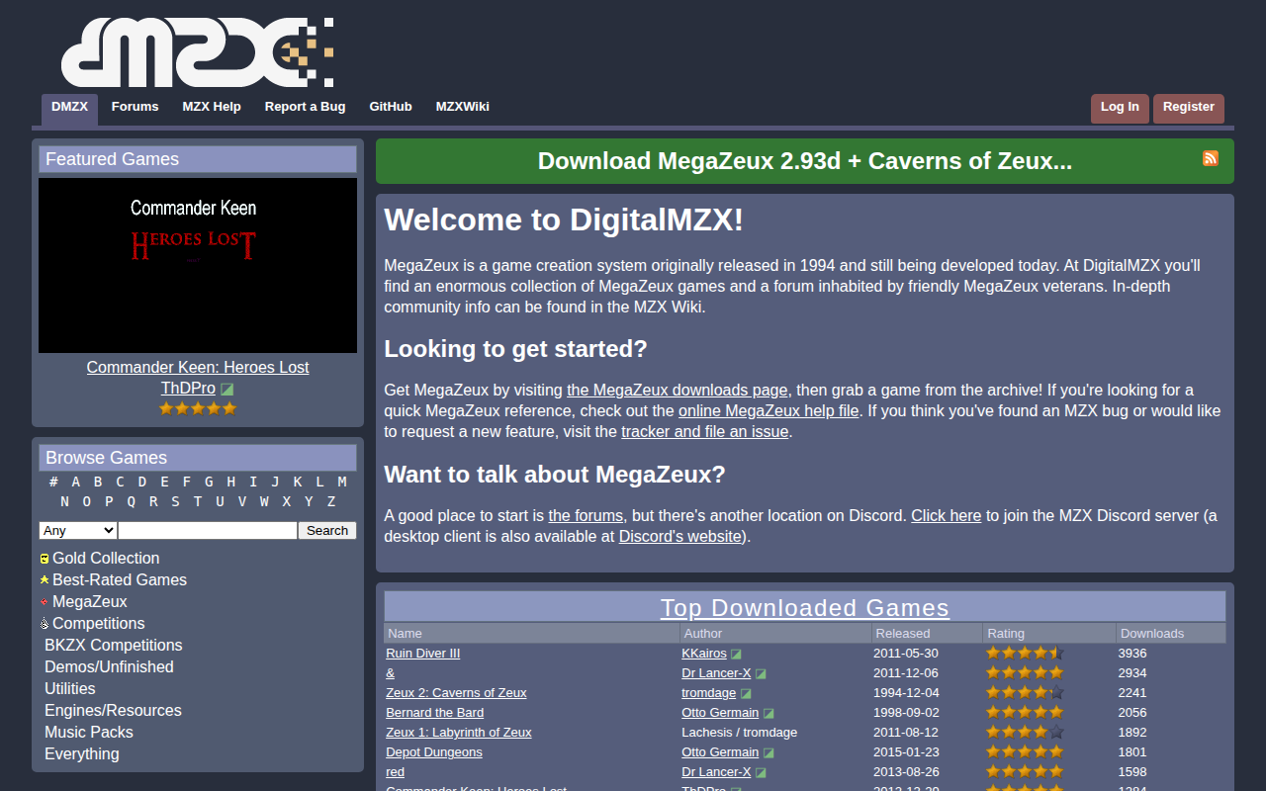The image size is (1266, 791).
Task: Click the Download MegaZeux 2.93d banner
Action: [x=805, y=161]
